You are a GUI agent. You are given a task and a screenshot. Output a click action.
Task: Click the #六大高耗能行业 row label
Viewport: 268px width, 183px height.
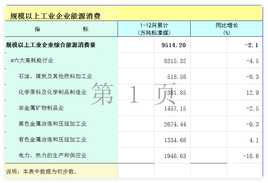pos(32,61)
